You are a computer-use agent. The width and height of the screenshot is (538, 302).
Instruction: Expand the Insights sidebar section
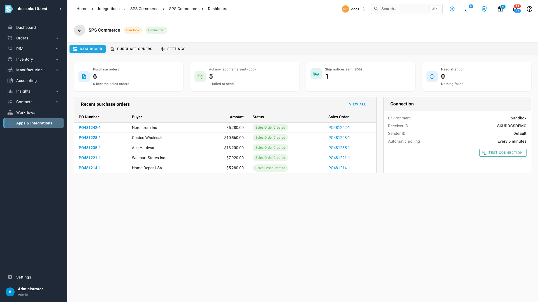33,91
